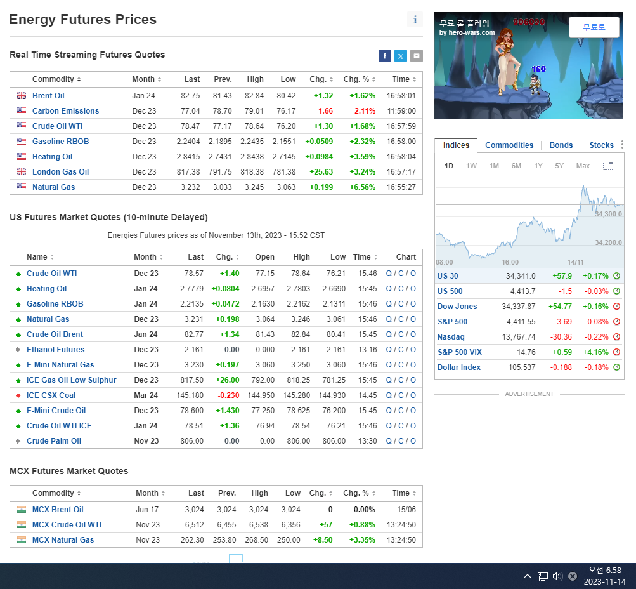
Task: Click the green up arrow beside Heating Oil Jan 24
Action: pyautogui.click(x=18, y=289)
